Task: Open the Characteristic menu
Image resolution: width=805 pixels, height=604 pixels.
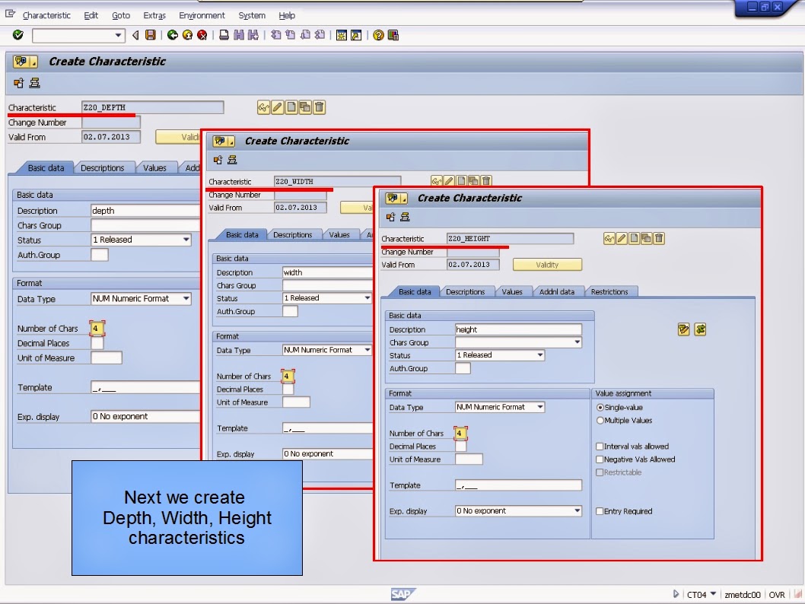Action: pos(46,15)
